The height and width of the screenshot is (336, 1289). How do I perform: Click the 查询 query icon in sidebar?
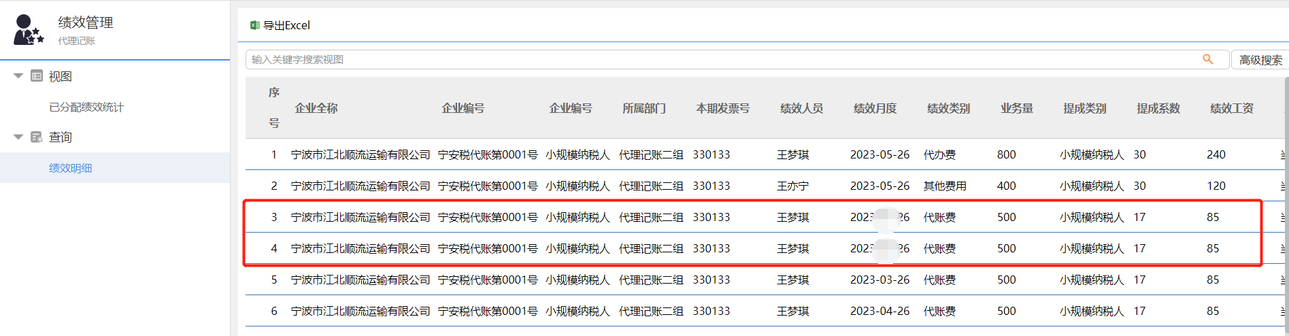(37, 137)
